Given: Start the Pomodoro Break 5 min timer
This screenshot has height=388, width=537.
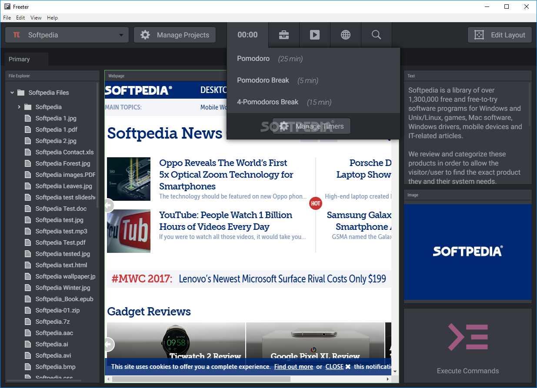Looking at the screenshot, I should point(313,80).
